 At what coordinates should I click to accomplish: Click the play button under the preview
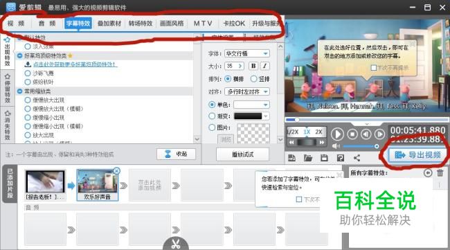coord(337,134)
